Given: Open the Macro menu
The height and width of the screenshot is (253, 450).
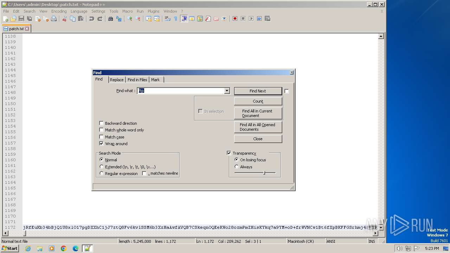Looking at the screenshot, I should (x=127, y=11).
